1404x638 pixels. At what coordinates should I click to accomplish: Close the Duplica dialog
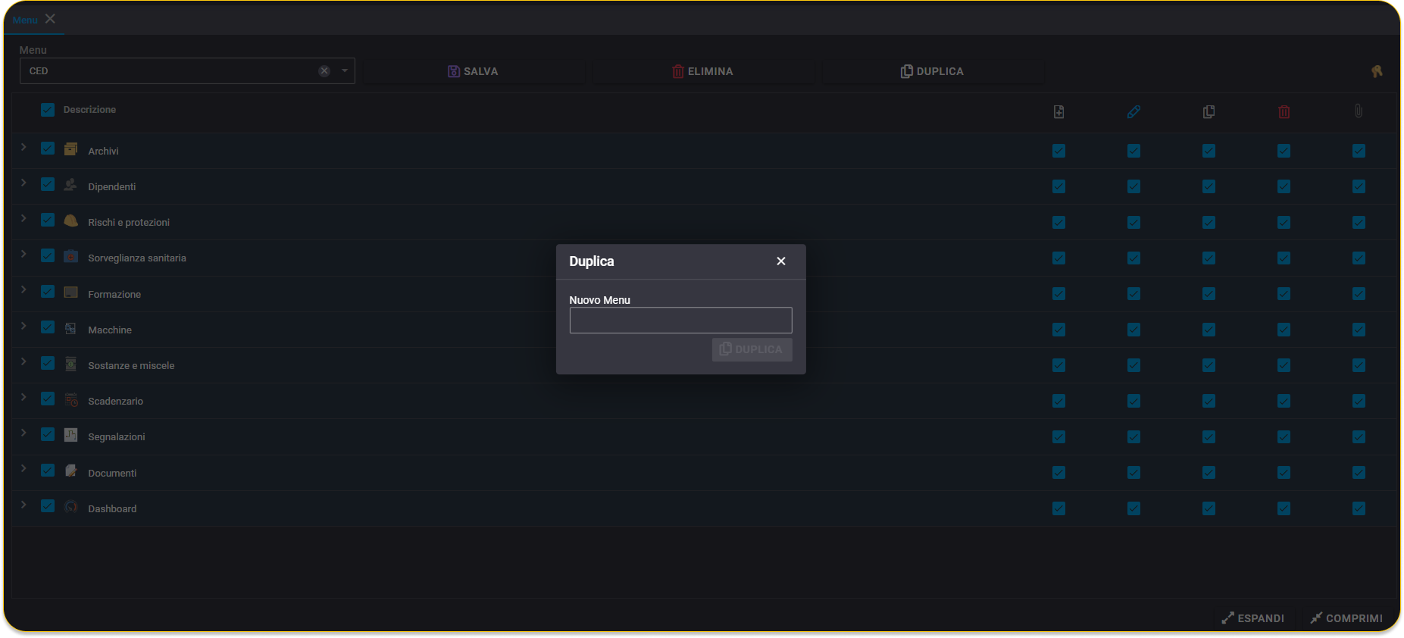[x=781, y=261]
